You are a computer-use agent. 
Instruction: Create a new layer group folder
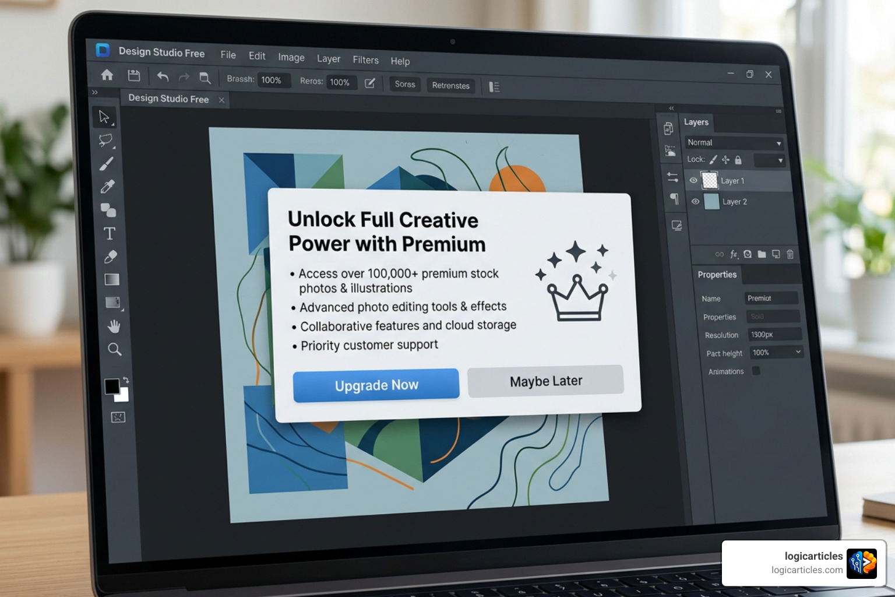pyautogui.click(x=762, y=254)
